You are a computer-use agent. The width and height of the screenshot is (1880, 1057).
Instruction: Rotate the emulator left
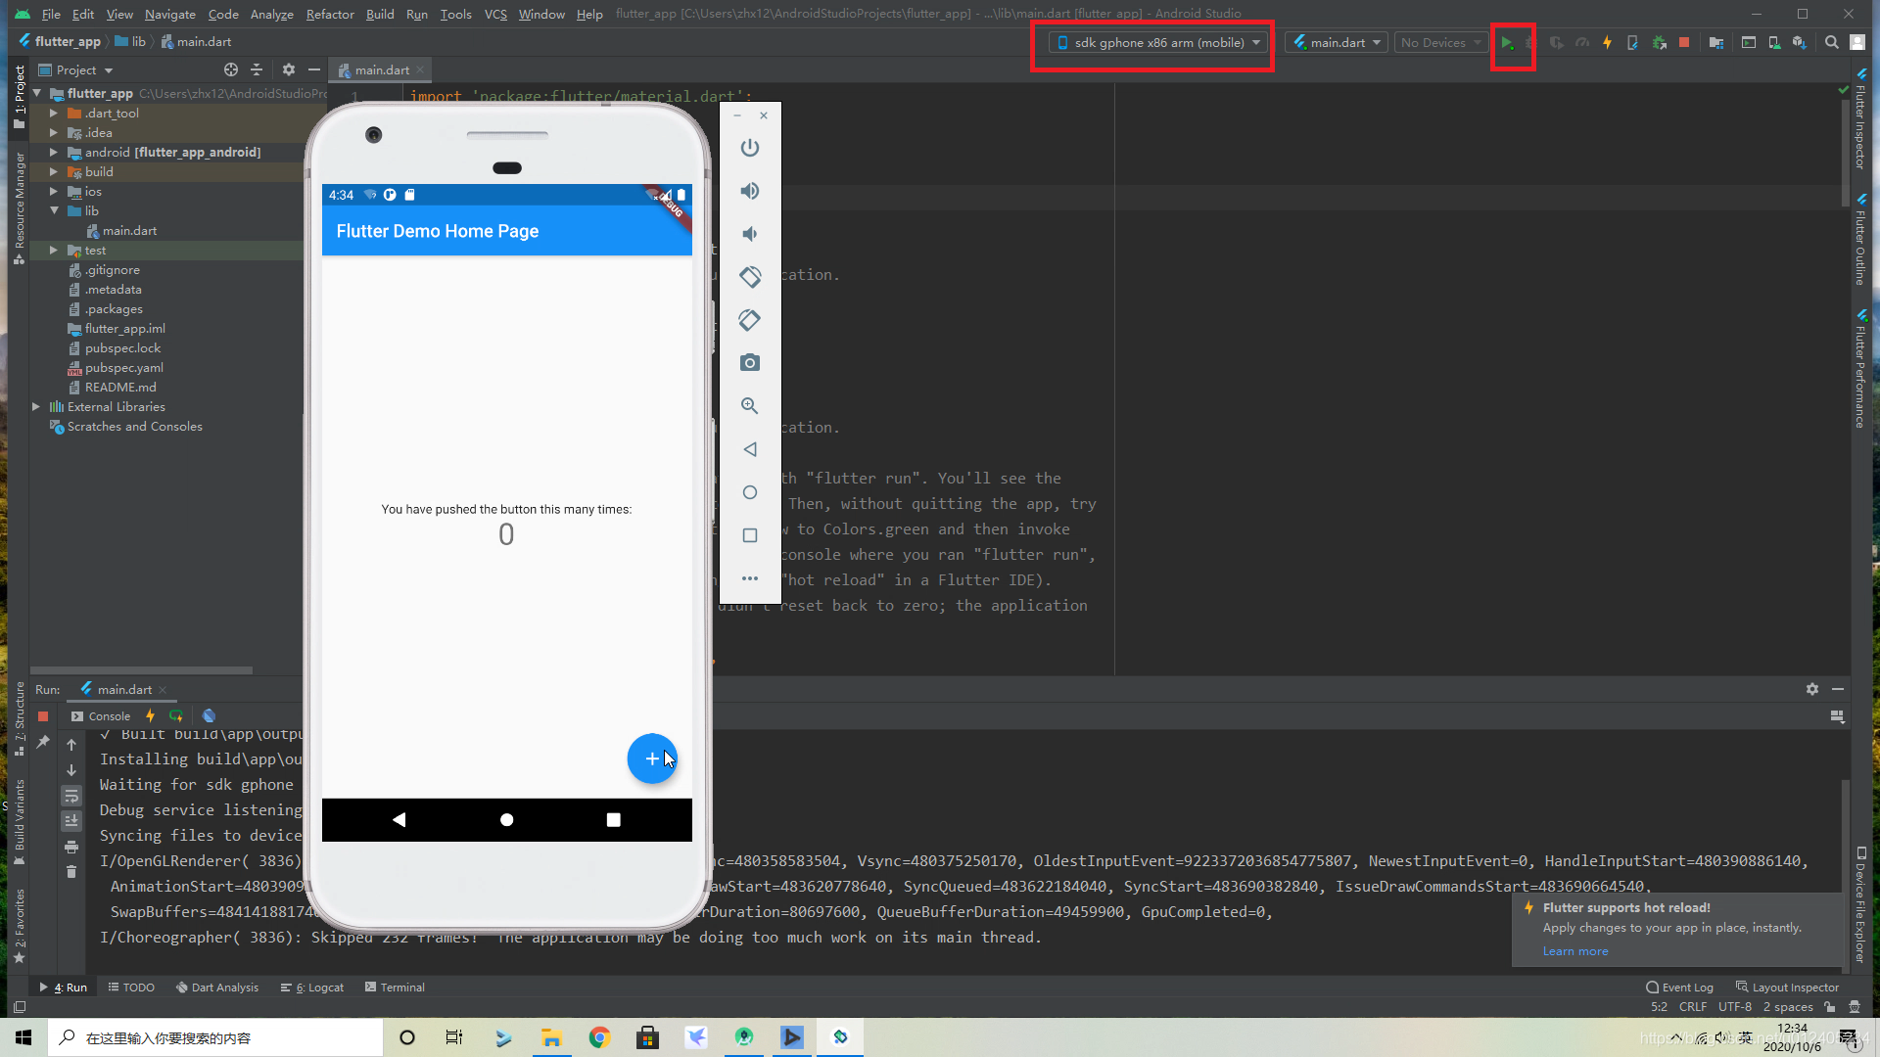click(x=750, y=277)
